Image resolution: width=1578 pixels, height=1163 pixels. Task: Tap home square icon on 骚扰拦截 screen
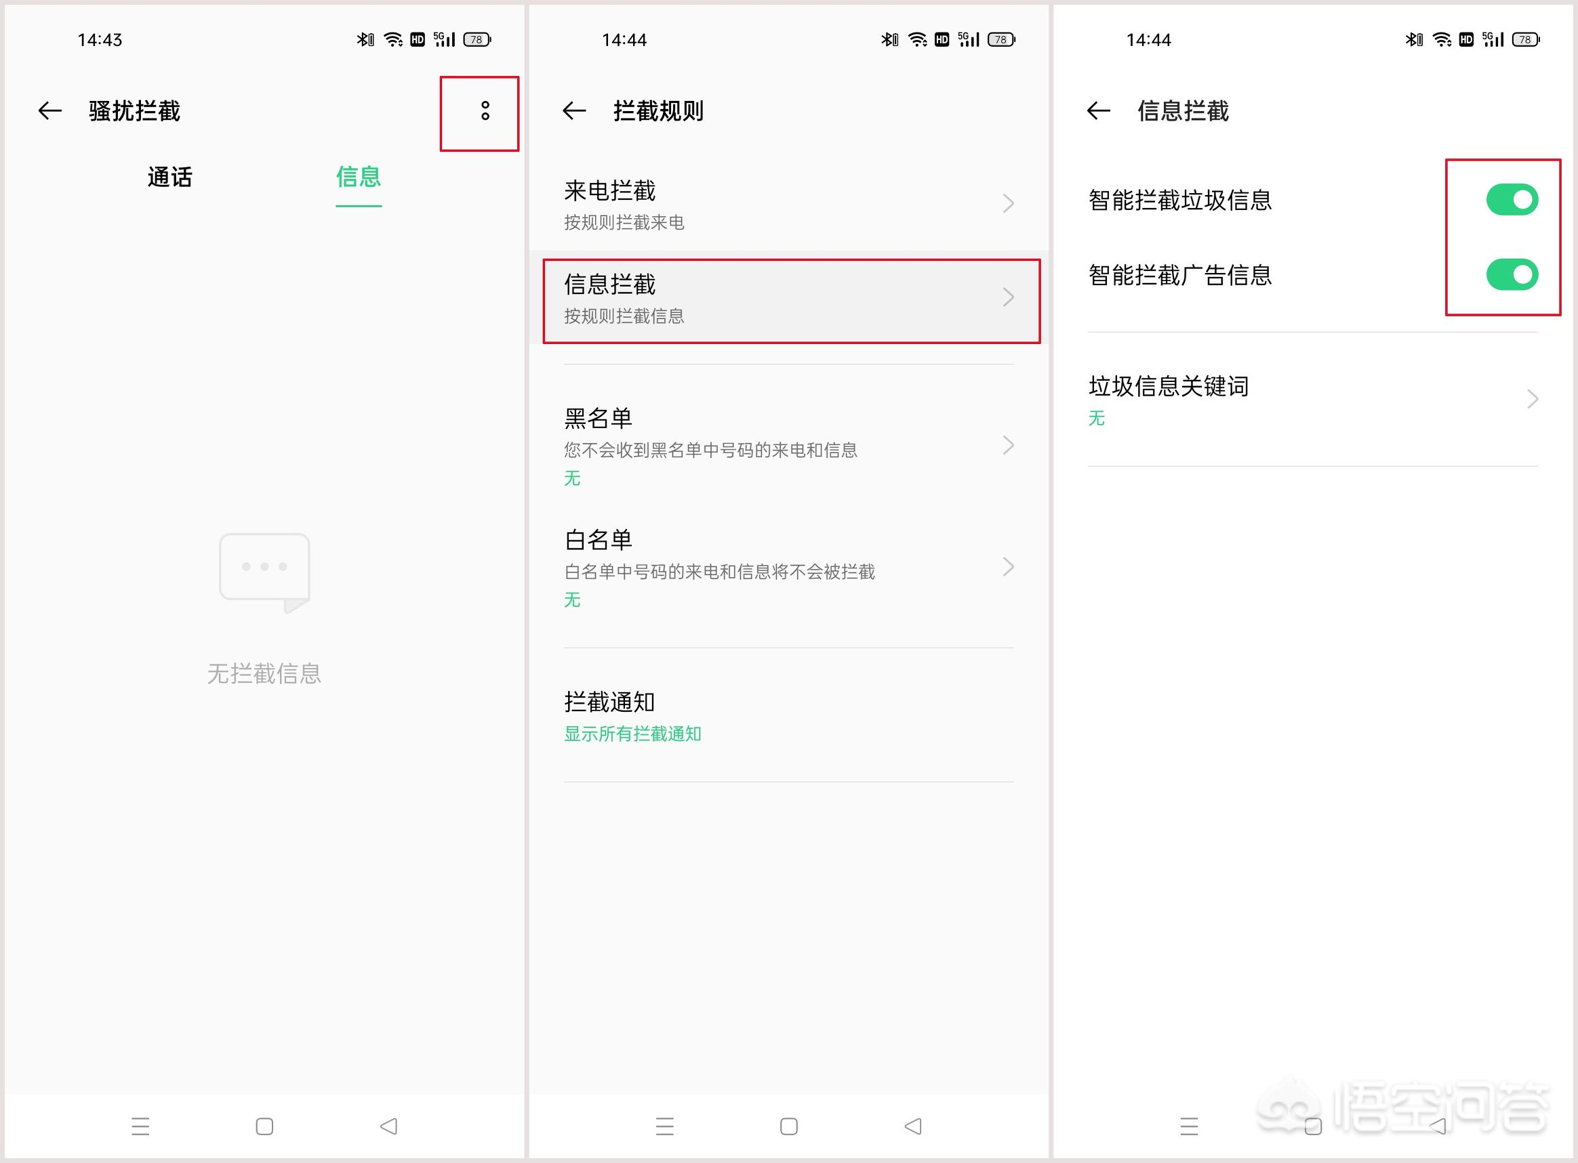click(x=264, y=1126)
